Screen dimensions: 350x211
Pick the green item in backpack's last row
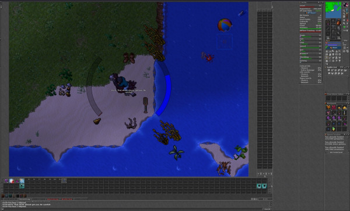(x=334, y=129)
